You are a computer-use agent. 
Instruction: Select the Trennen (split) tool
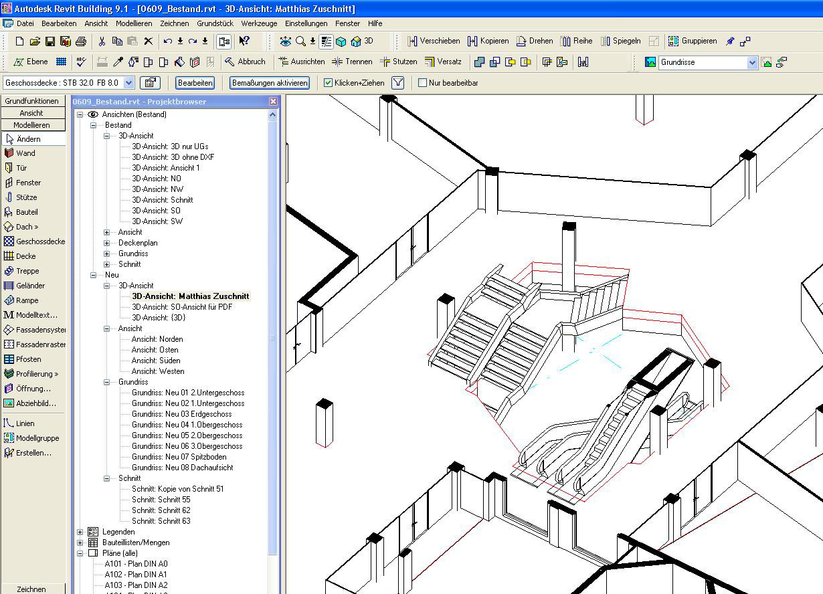click(352, 62)
